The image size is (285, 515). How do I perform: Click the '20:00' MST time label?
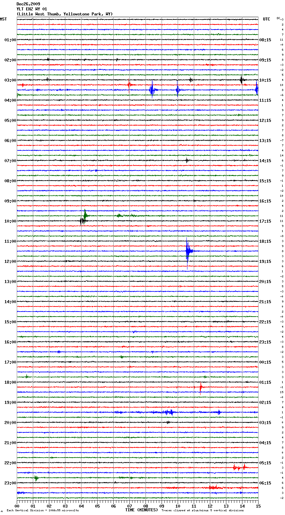pos(10,423)
